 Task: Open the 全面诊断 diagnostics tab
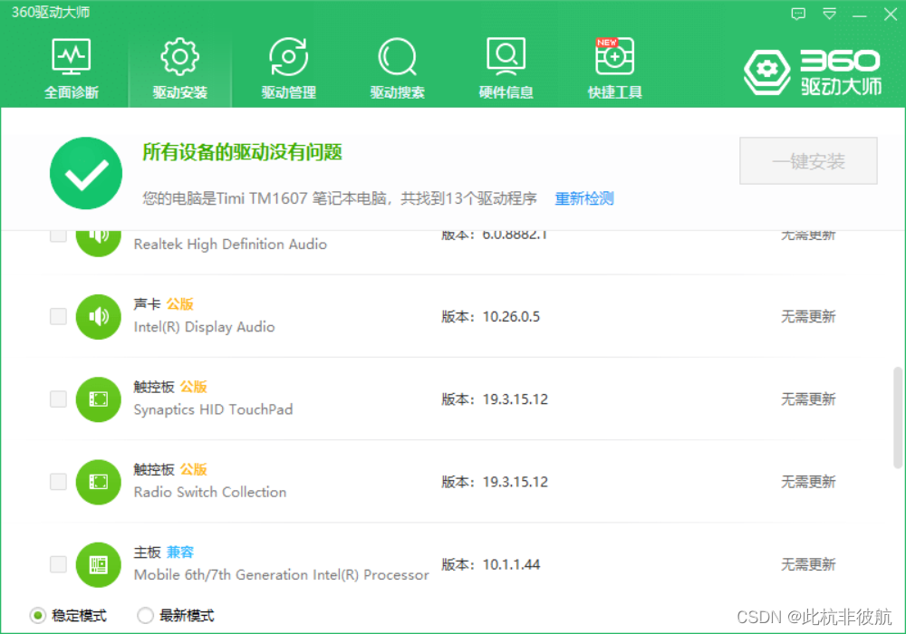(71, 68)
